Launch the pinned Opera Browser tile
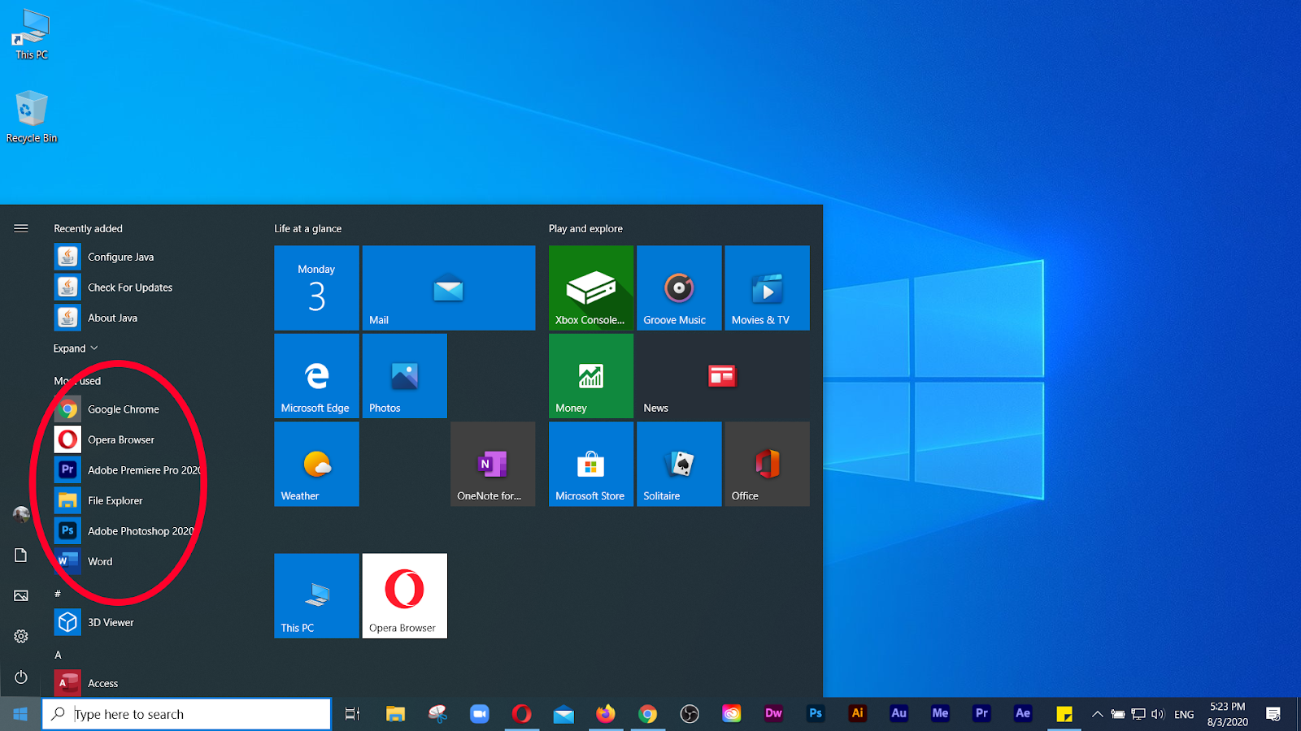 [x=405, y=595]
